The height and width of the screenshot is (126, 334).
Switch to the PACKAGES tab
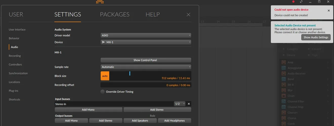pyautogui.click(x=115, y=14)
